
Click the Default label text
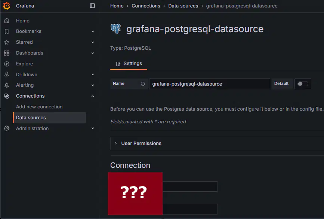point(281,83)
